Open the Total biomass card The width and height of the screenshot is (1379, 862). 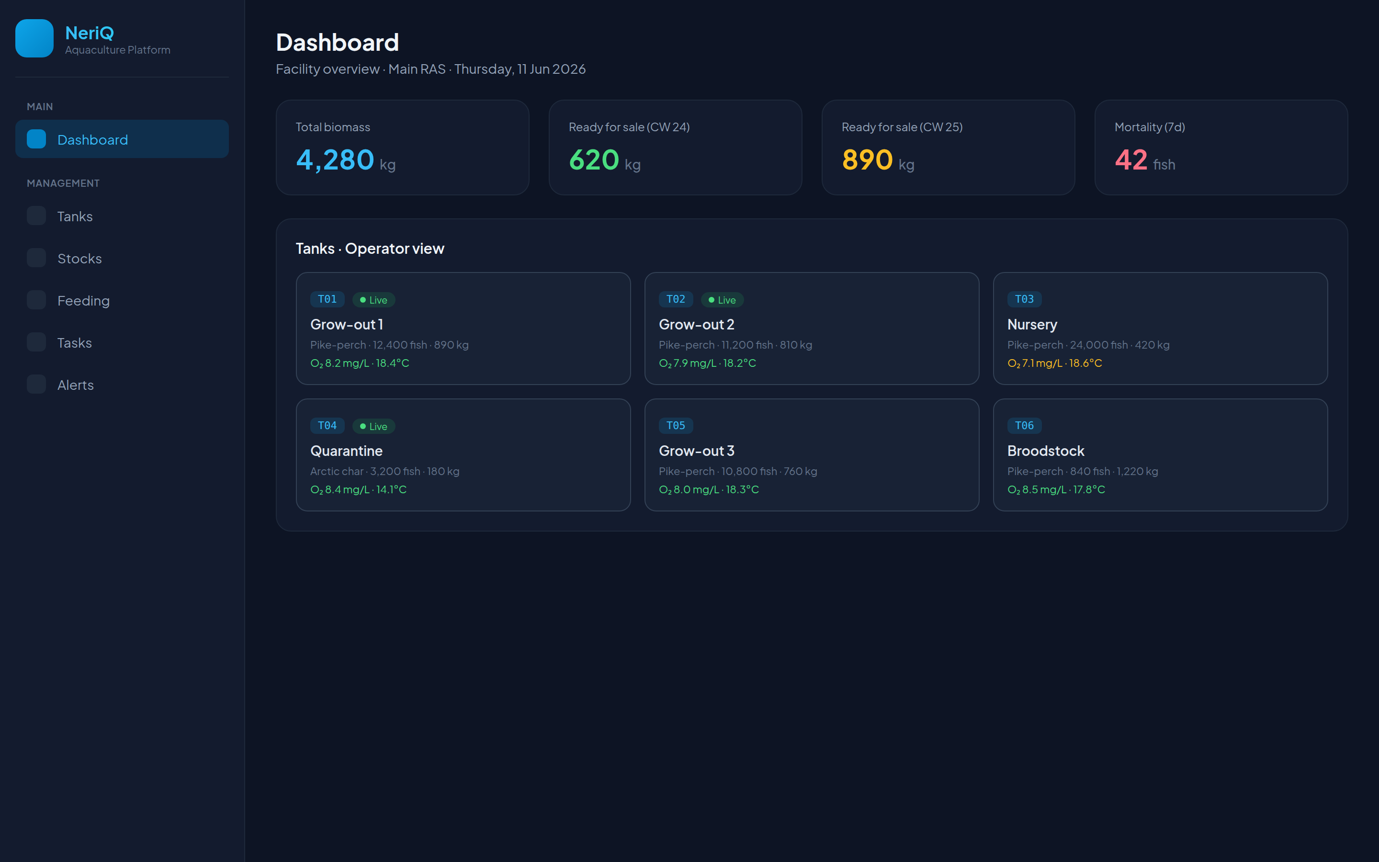coord(402,147)
